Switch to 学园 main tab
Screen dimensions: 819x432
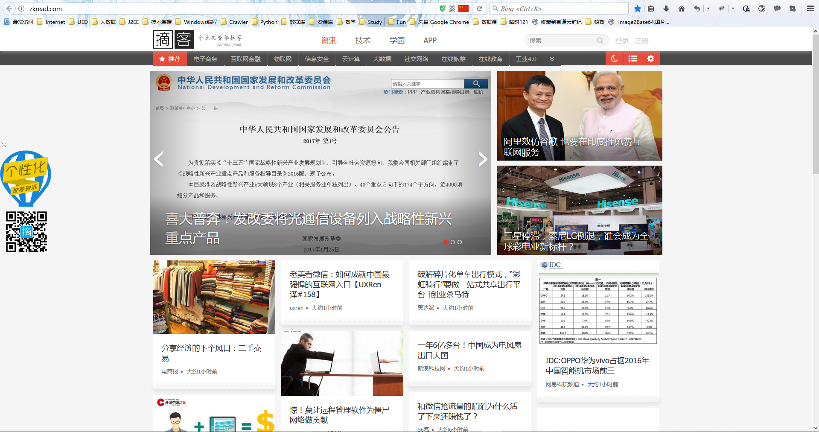[x=397, y=41]
